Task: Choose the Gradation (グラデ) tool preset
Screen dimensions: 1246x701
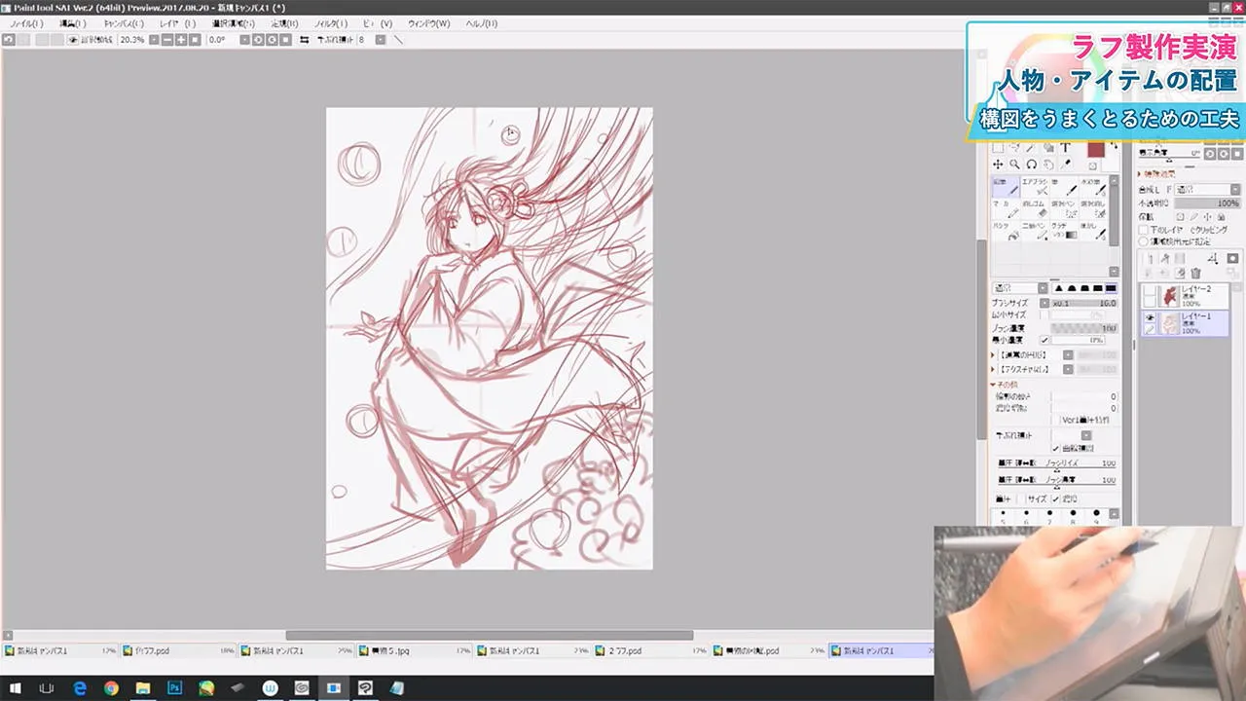Action: 1065,232
